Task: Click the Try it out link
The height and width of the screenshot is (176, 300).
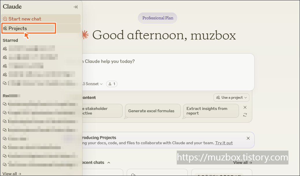Action: 224,143
